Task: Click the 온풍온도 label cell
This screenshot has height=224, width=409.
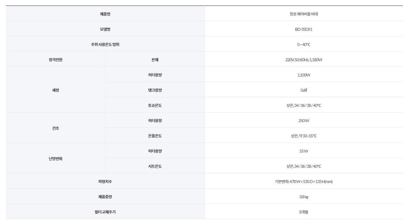Action: click(x=155, y=136)
